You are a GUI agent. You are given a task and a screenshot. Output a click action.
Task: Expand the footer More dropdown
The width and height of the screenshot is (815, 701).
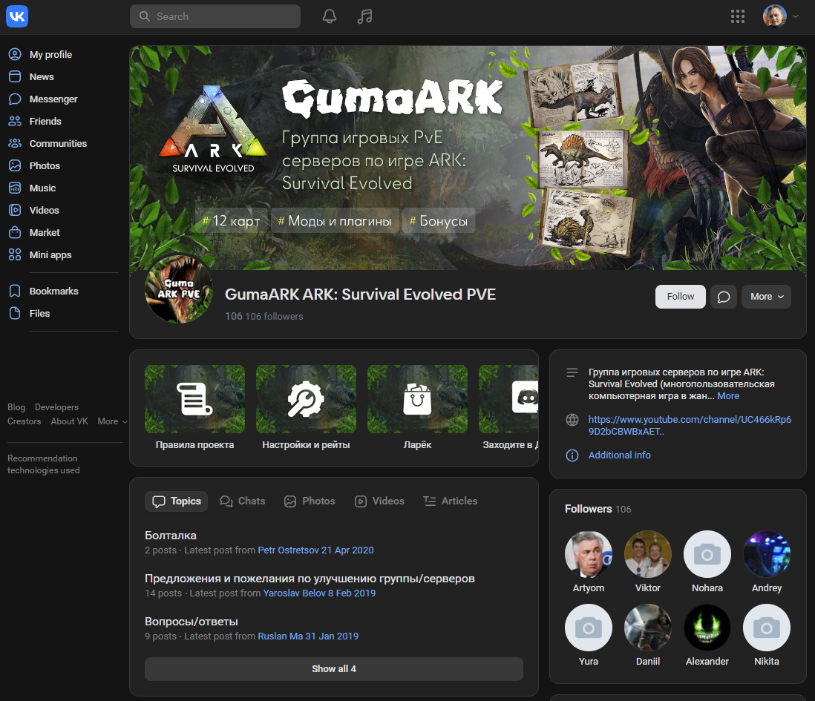[112, 421]
